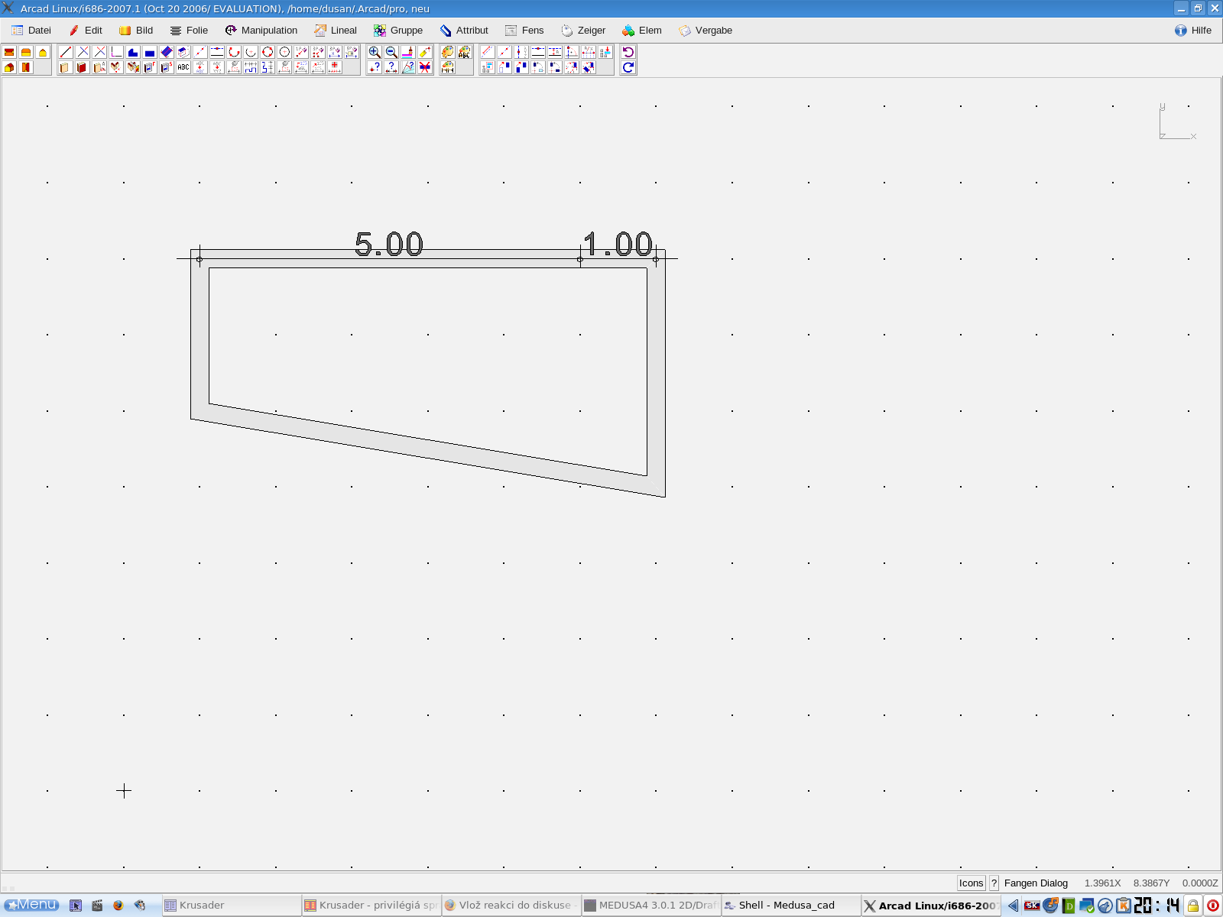The width and height of the screenshot is (1223, 917).
Task: Click the zoom out magnifier
Action: tap(391, 52)
